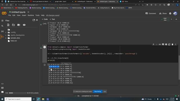Open the Help menu
180x101 pixels.
(x=42, y=15)
